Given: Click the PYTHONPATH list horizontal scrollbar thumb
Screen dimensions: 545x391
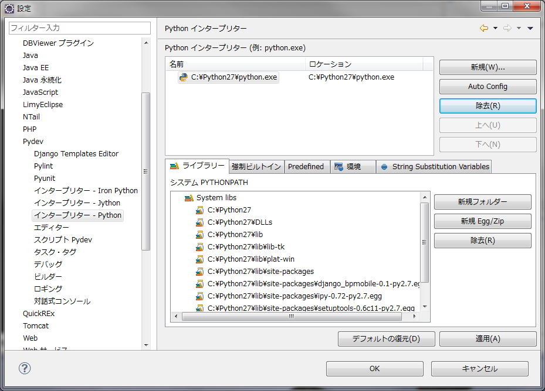Looking at the screenshot, I should [292, 316].
